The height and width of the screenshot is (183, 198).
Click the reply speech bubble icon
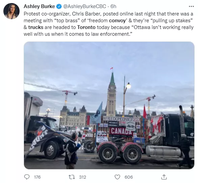tap(27, 177)
